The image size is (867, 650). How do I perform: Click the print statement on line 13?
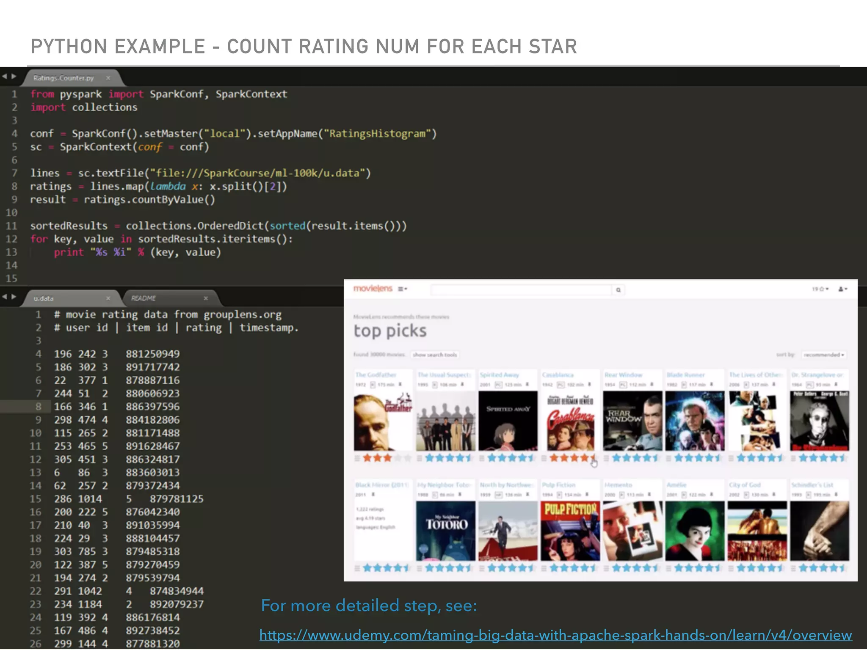point(138,253)
